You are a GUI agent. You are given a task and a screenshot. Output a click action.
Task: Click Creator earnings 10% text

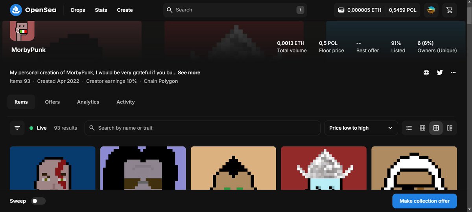pos(111,81)
